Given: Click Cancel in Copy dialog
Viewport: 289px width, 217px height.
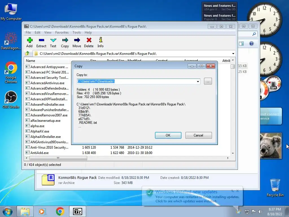Looking at the screenshot, I should [x=198, y=135].
